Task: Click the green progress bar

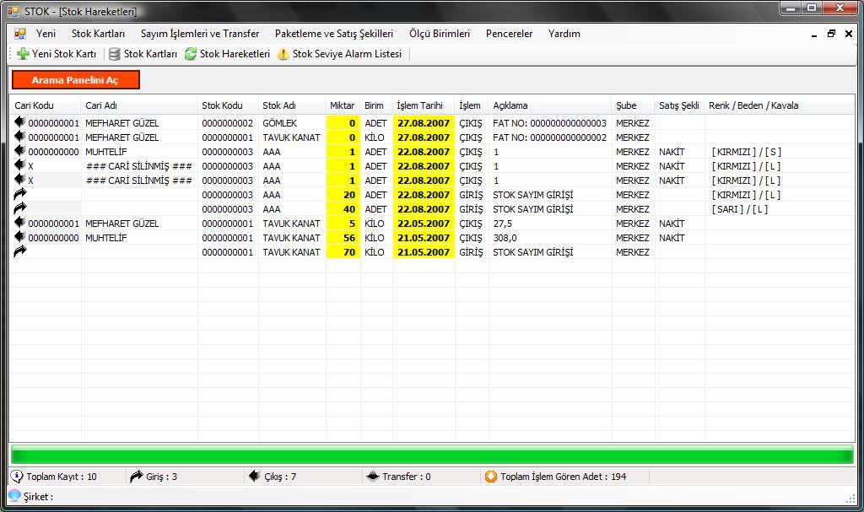Action: [x=431, y=455]
